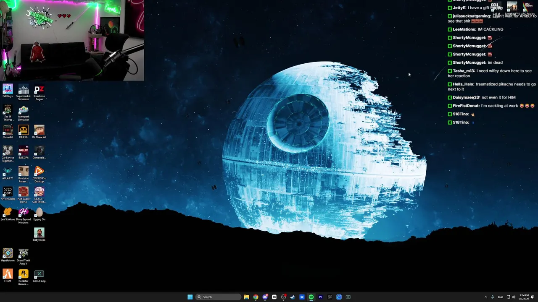The height and width of the screenshot is (302, 538).
Task: Click the S.E.M.I. Side Effects icon
Action: (39, 195)
